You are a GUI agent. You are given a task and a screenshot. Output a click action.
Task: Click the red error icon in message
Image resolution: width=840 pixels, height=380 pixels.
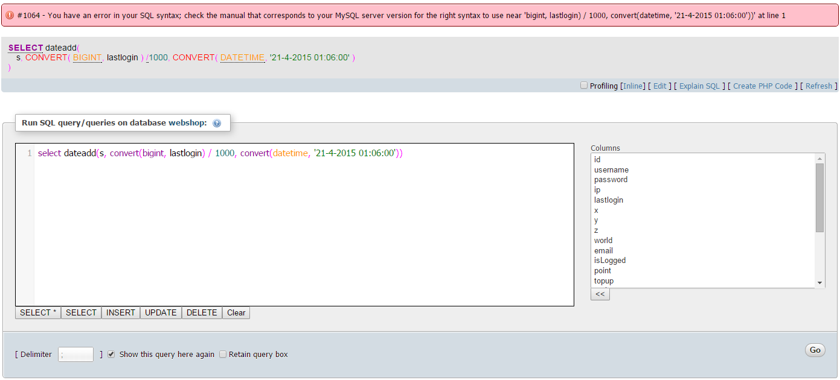[10, 15]
